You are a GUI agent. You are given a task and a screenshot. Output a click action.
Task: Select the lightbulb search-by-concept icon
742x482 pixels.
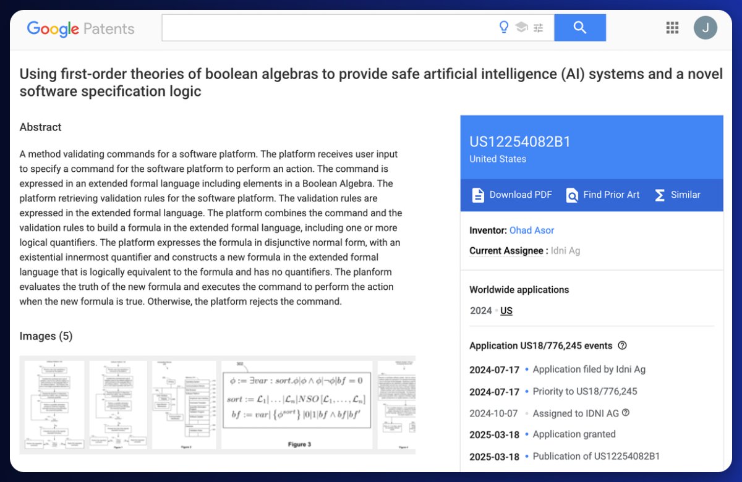(503, 27)
